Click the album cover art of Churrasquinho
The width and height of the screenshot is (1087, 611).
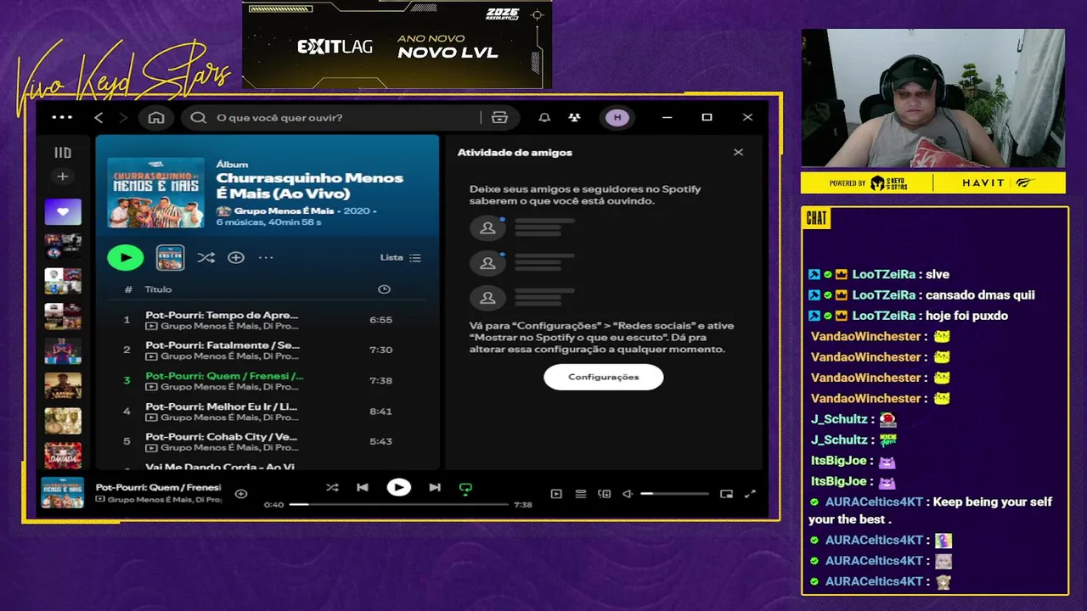pos(155,193)
